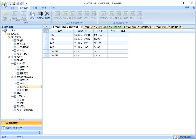Click 加密锁异常 lock icon in status bar
This screenshot has height=140, width=196.
(176, 137)
